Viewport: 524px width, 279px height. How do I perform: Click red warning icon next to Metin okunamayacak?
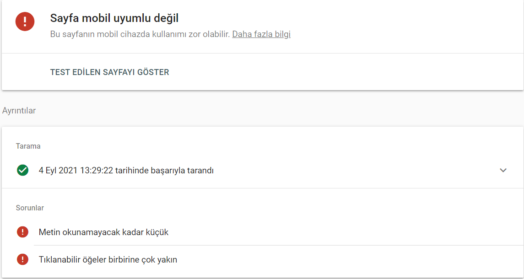(22, 232)
